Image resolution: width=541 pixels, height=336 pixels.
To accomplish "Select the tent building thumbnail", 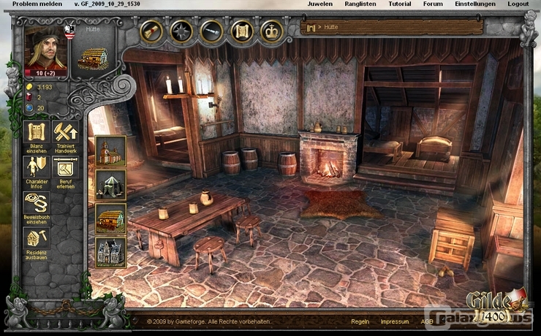I will [111, 185].
